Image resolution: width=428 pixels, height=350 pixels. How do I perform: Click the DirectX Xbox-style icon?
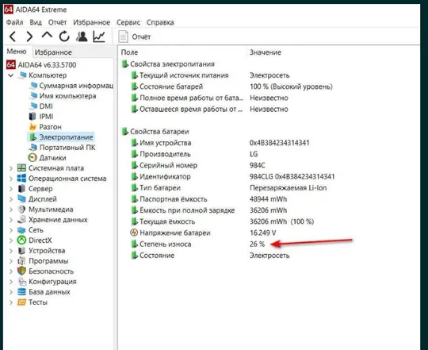(x=21, y=240)
